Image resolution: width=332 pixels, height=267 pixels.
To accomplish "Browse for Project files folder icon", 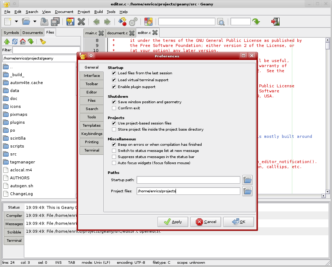I will 247,191.
